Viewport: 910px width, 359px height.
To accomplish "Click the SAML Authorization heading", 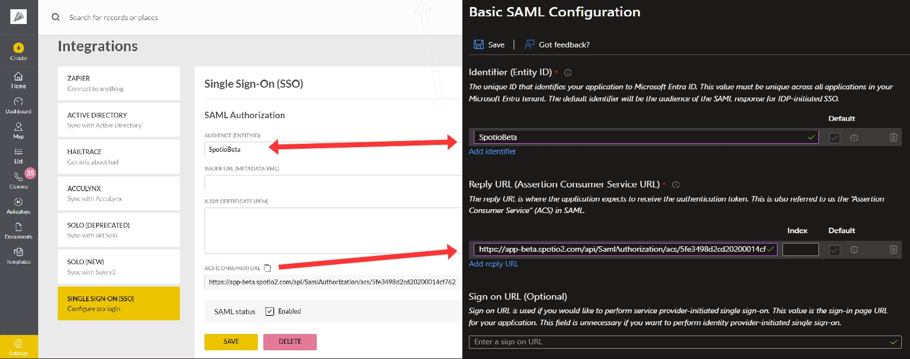I will (245, 115).
